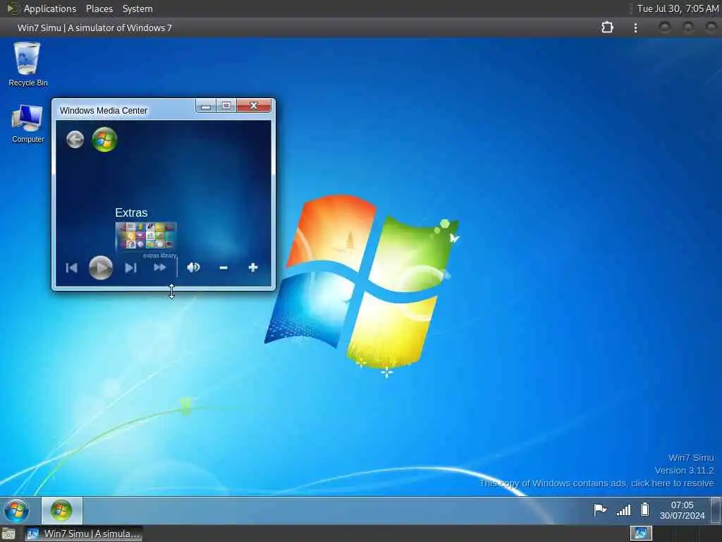This screenshot has width=722, height=542.
Task: Select the Computer desktop icon
Action: pos(27,124)
